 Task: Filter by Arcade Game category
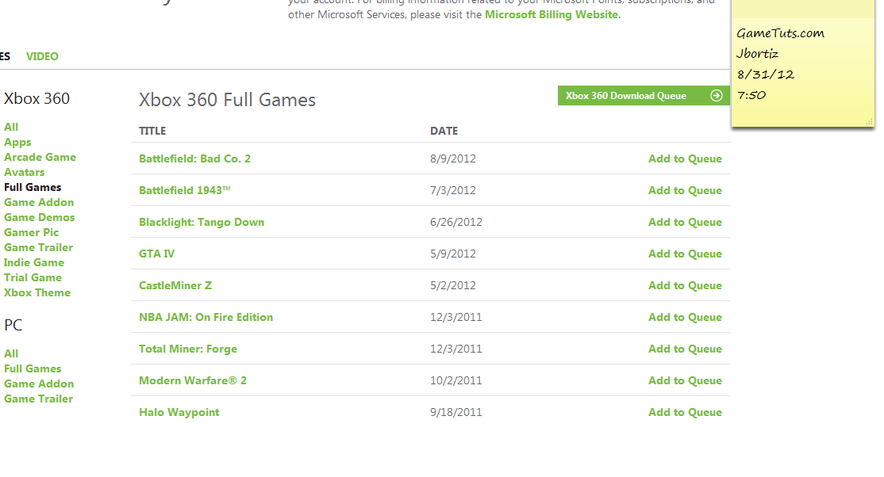[40, 157]
